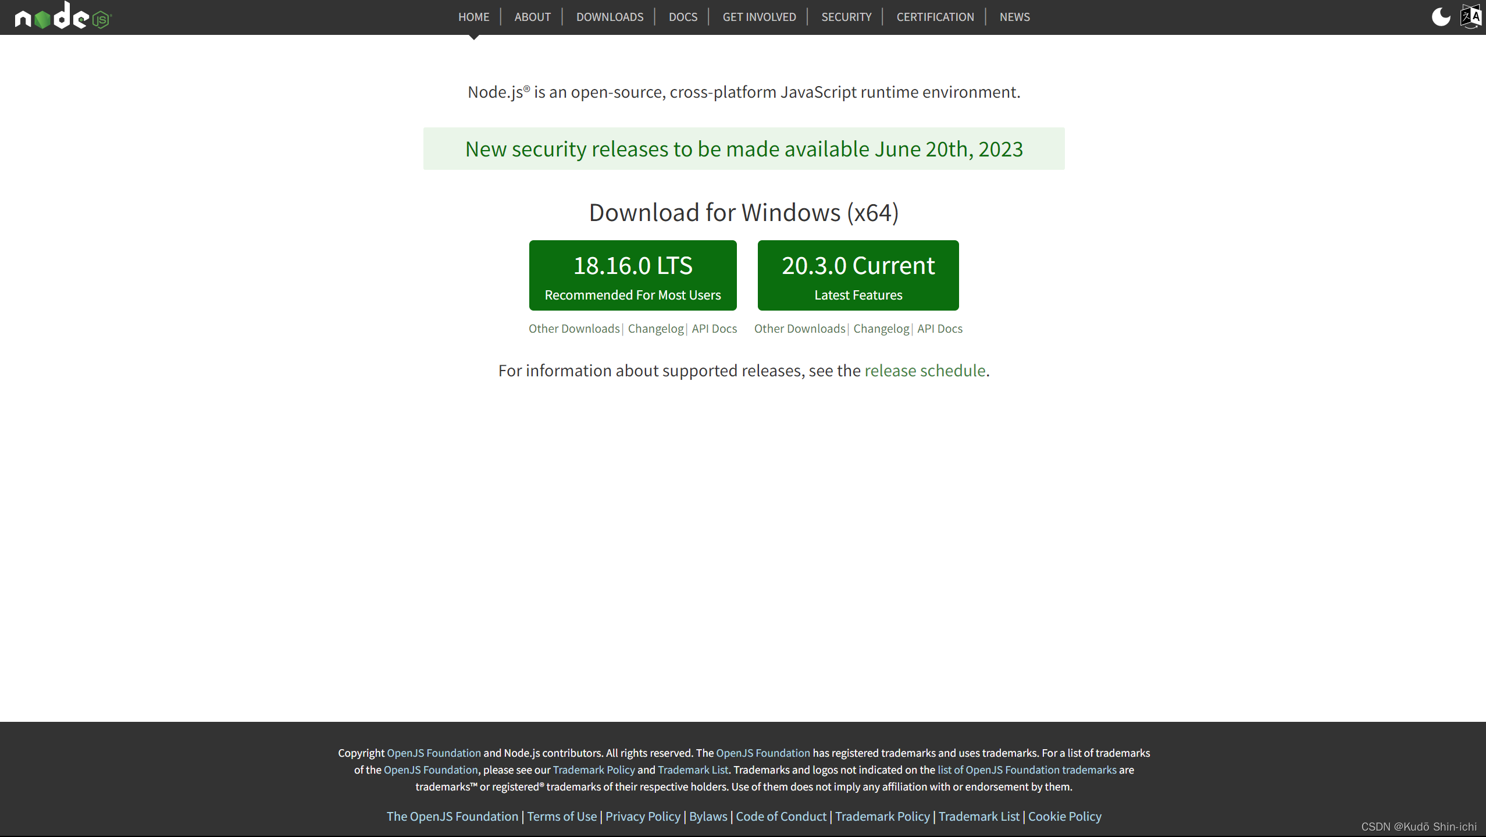View the Changelog under the LTS button
The width and height of the screenshot is (1486, 837).
655,329
